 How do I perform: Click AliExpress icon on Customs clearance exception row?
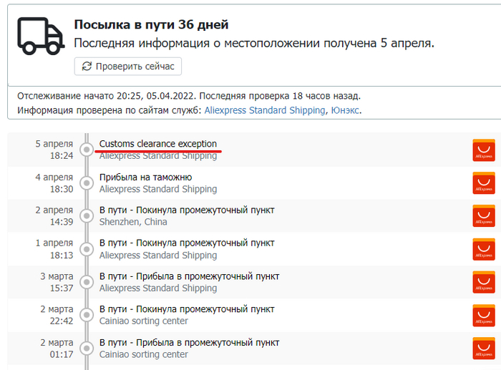pos(484,150)
